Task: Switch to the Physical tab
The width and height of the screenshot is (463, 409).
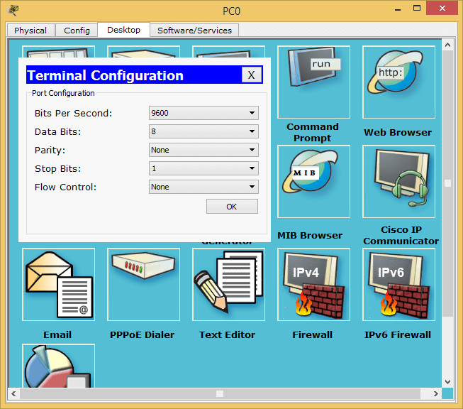Action: click(x=30, y=31)
